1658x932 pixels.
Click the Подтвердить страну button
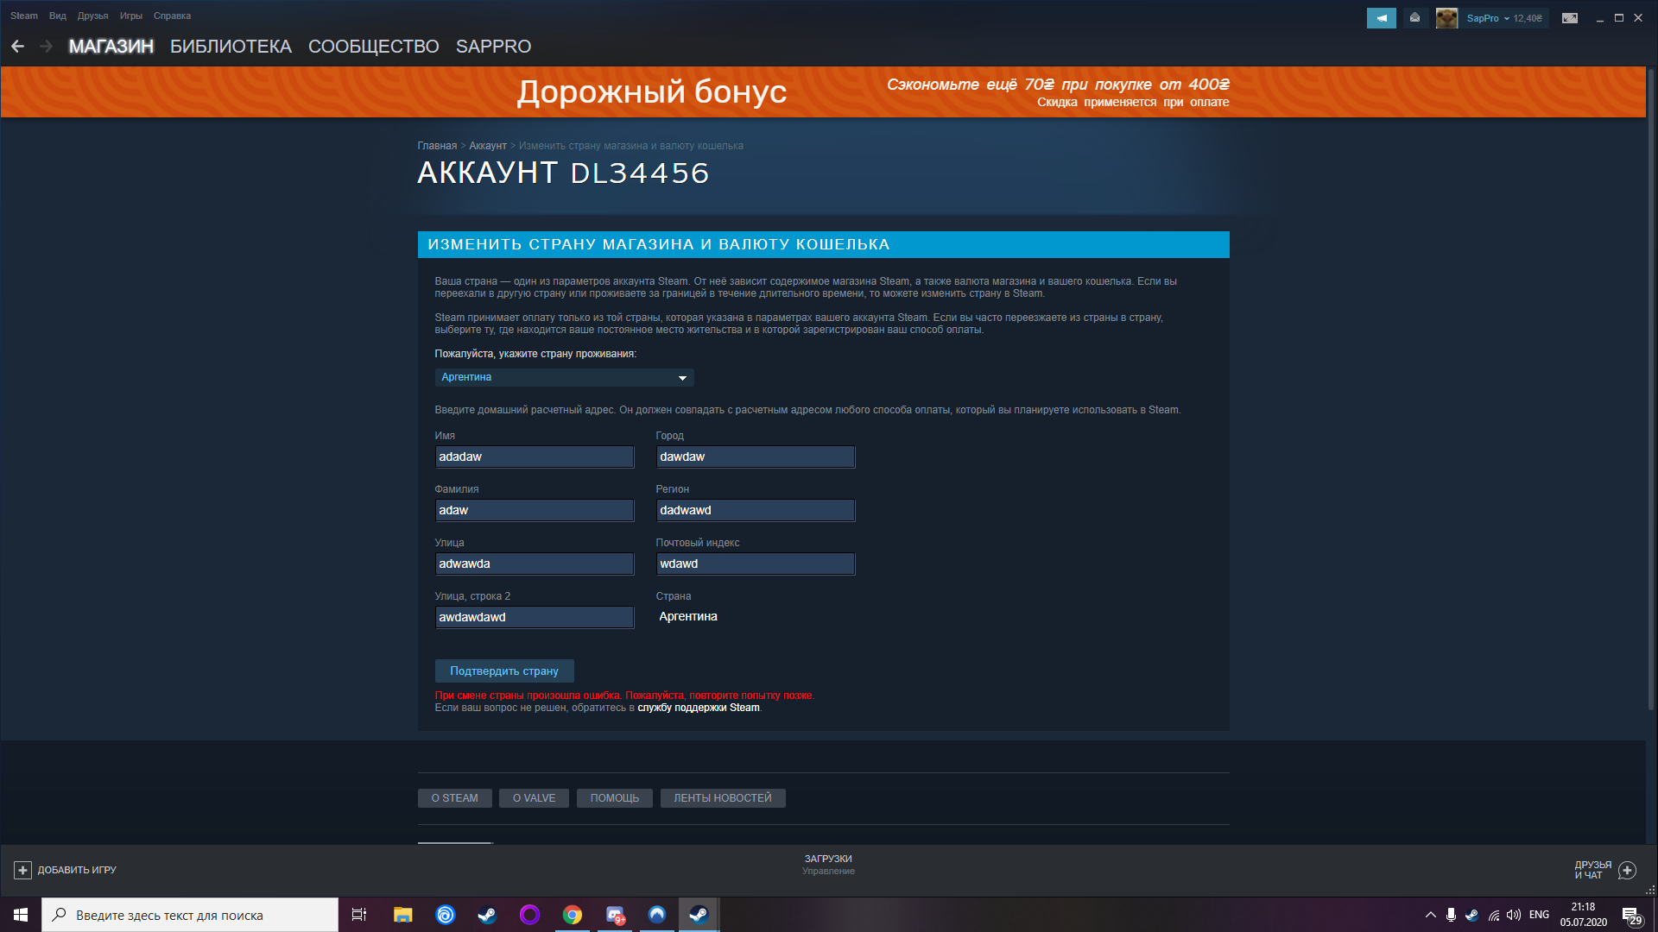click(x=504, y=671)
